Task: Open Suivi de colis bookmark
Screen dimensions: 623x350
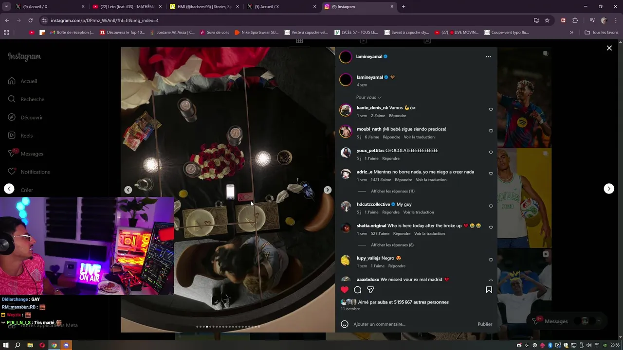Action: click(x=214, y=33)
